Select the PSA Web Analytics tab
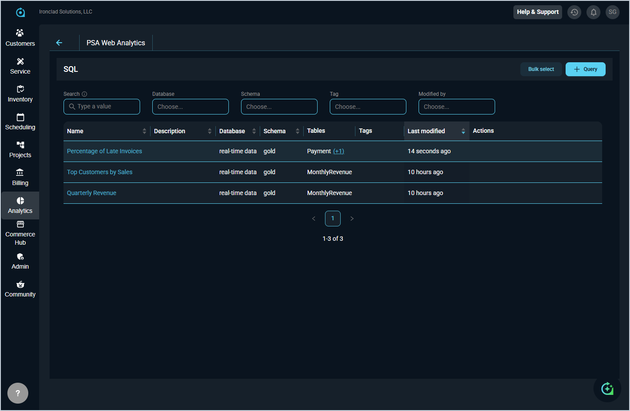630x411 pixels. (x=116, y=43)
